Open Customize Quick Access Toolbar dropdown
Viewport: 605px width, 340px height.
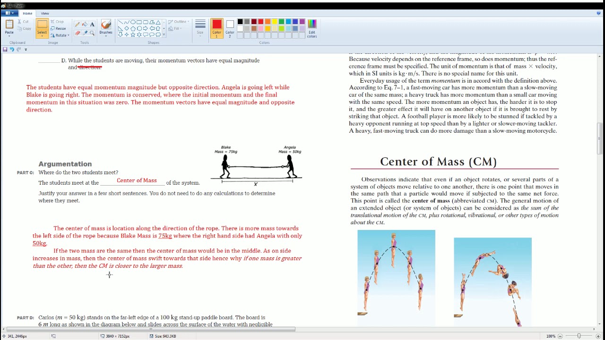point(26,50)
